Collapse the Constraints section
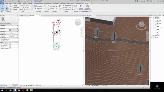164x92 pixels. pos(18,26)
